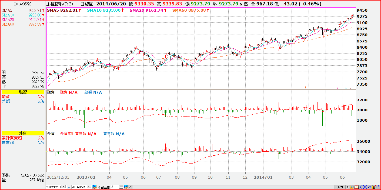381x190 pixels.
Task: Click the 保留空間 input field showing 3
Action: point(115,187)
